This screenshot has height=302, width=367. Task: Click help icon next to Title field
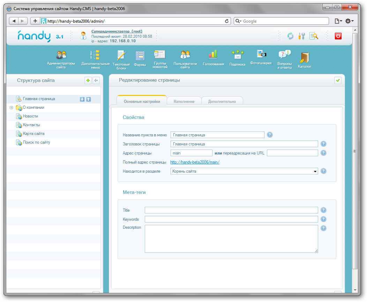323,210
